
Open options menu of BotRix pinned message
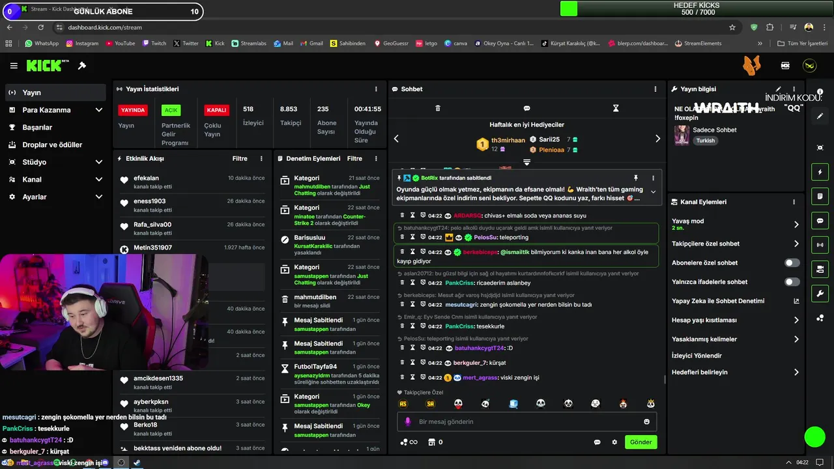653,178
